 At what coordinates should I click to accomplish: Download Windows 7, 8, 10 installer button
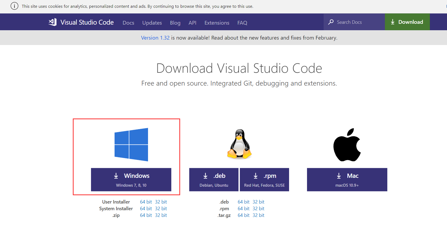[x=131, y=179]
